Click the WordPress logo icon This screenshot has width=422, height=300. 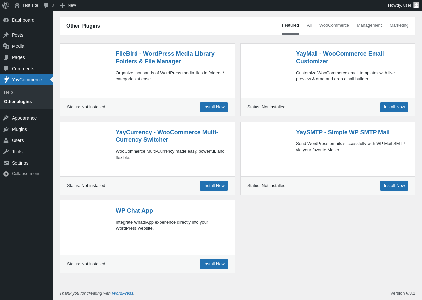point(6,5)
